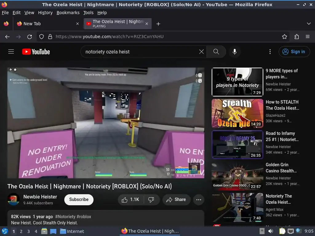Click the Share button
The height and width of the screenshot is (236, 315).
[x=176, y=200]
